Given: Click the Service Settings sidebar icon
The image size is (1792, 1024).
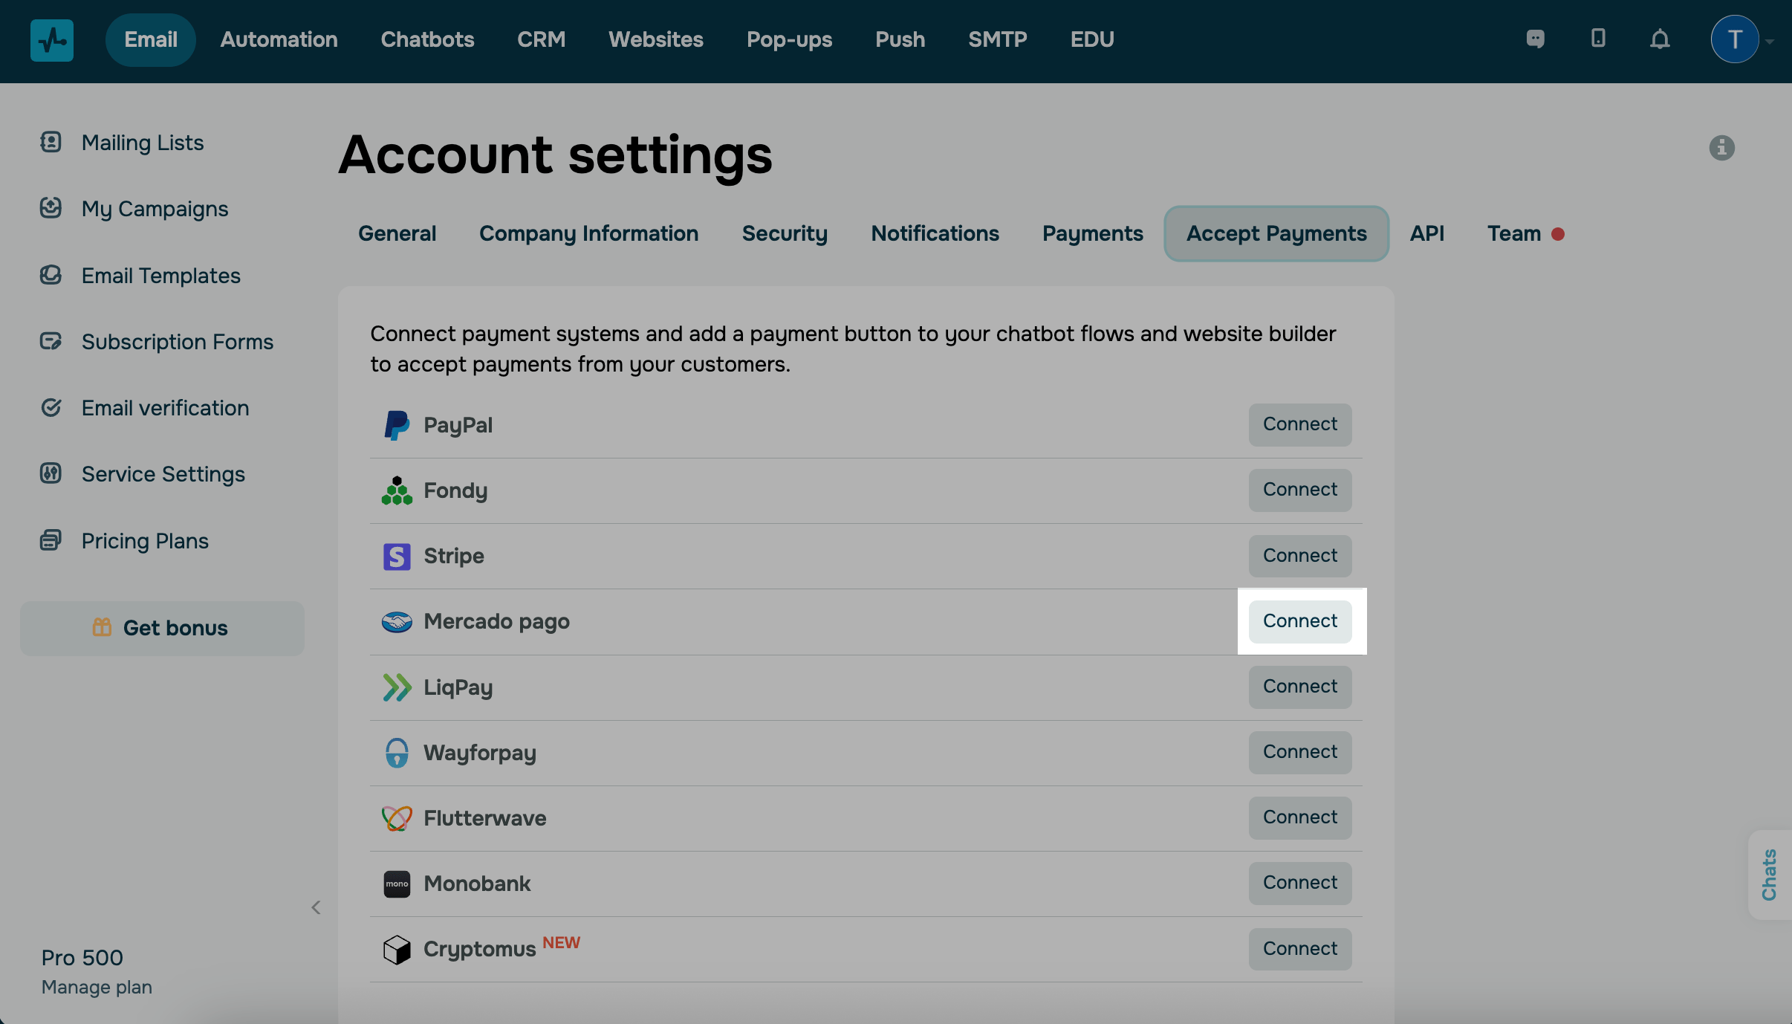Looking at the screenshot, I should [x=51, y=473].
